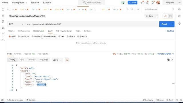183x103 pixels.
Task: Open the Console in status bar
Action: 31,100
